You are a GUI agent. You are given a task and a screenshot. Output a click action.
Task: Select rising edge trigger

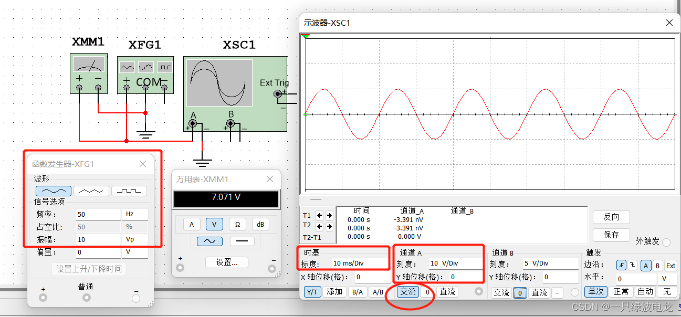(622, 265)
